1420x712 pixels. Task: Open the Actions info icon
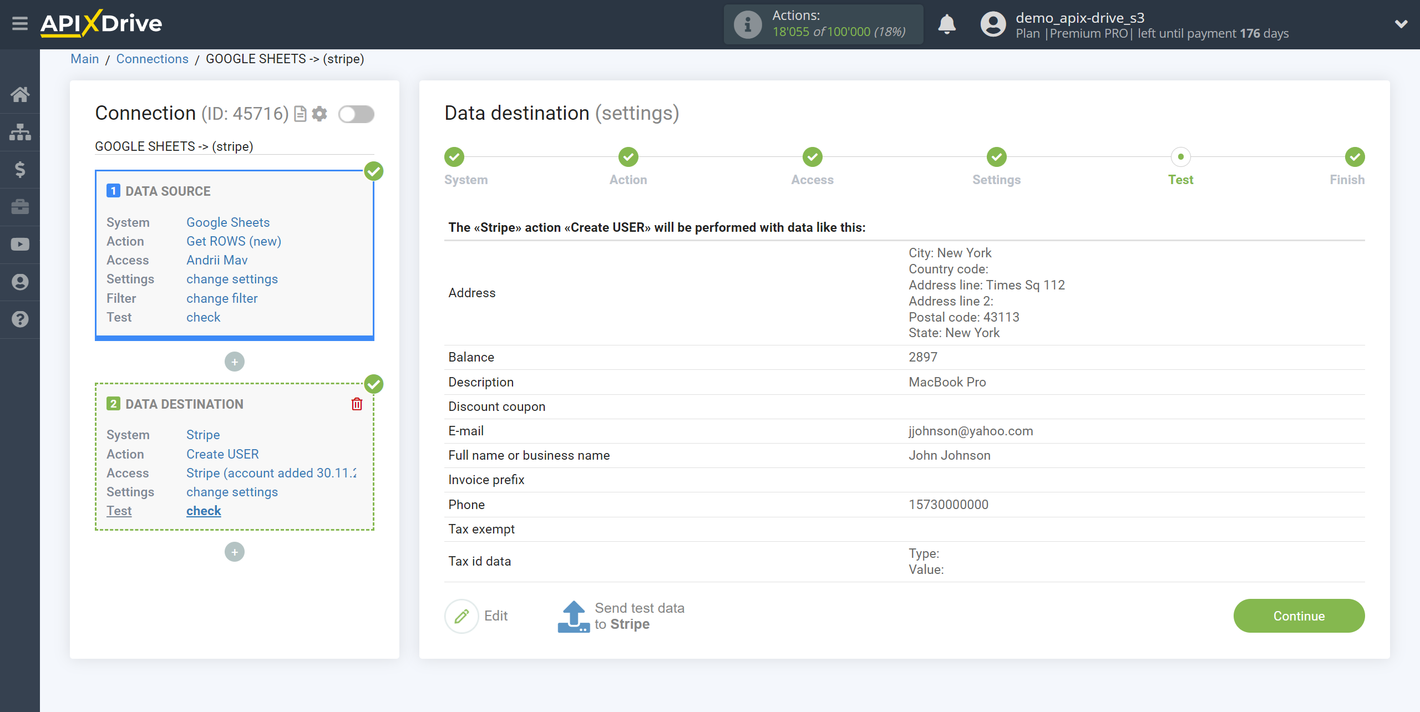pos(747,24)
